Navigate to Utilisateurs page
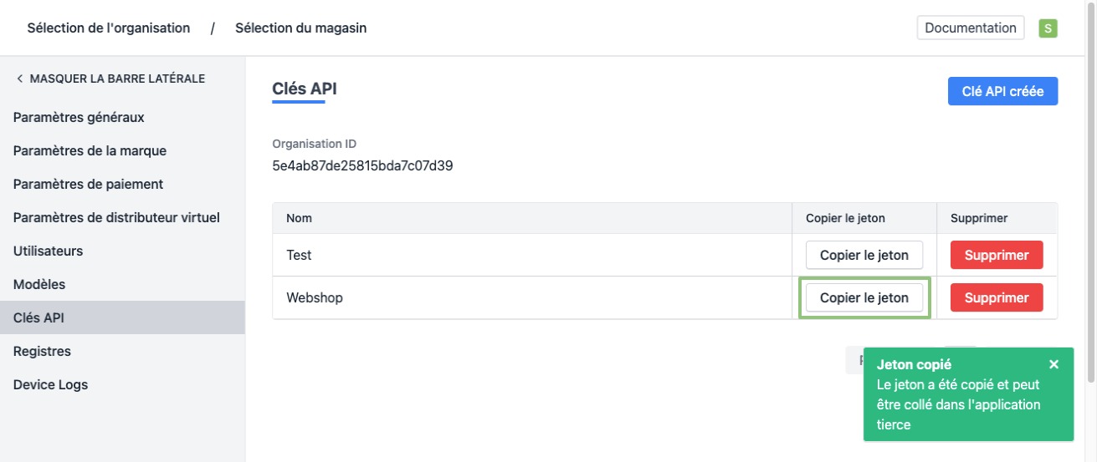Viewport: 1097px width, 462px height. [48, 251]
